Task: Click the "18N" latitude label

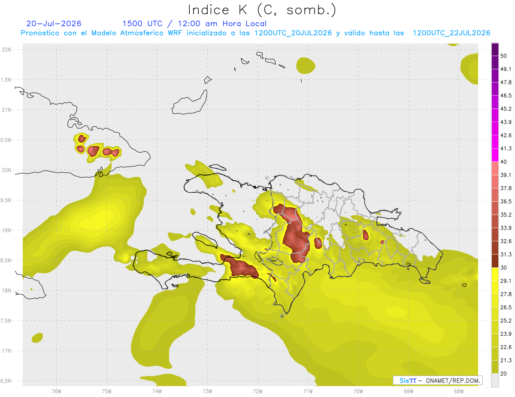Action: point(7,290)
